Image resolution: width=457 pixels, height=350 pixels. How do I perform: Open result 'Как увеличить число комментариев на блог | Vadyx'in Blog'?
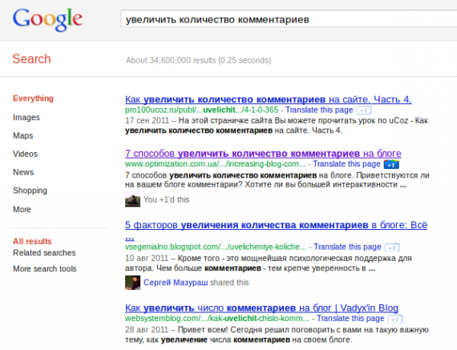[261, 308]
